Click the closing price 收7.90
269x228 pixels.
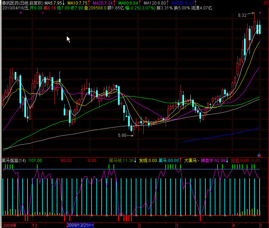click(77, 8)
